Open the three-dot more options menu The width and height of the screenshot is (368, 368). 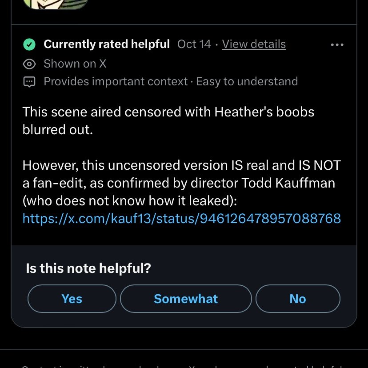337,44
